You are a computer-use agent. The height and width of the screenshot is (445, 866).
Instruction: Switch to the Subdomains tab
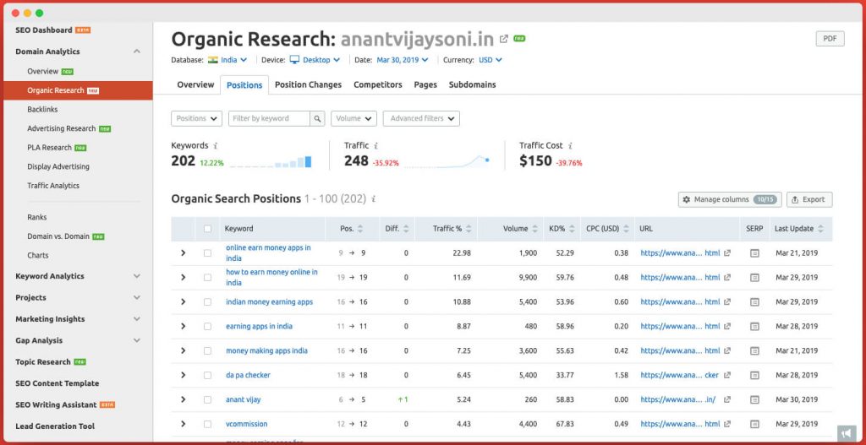point(472,85)
